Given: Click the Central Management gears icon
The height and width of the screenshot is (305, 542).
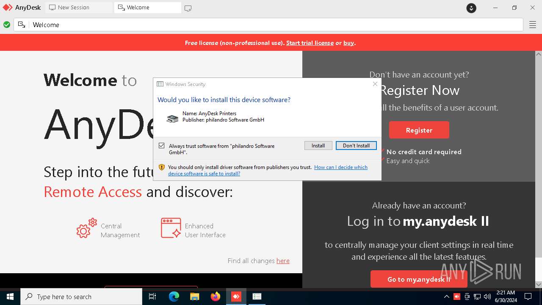Looking at the screenshot, I should (87, 228).
